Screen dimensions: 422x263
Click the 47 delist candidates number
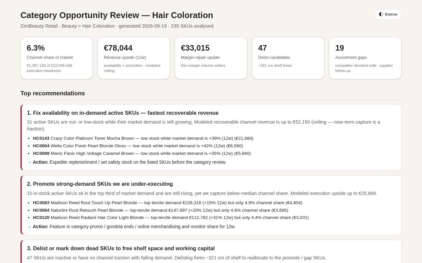(x=262, y=48)
